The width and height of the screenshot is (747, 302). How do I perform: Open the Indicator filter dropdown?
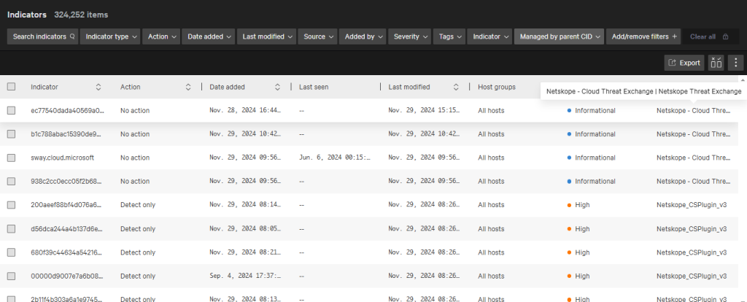[489, 36]
